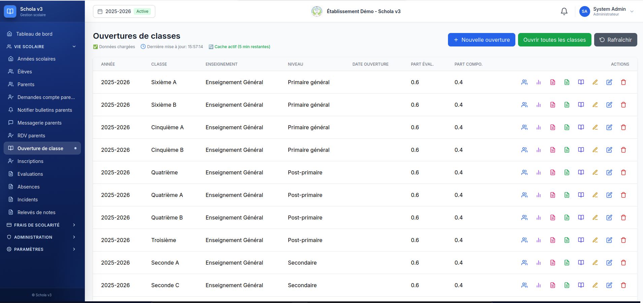Open the notifications bell icon

click(x=564, y=11)
